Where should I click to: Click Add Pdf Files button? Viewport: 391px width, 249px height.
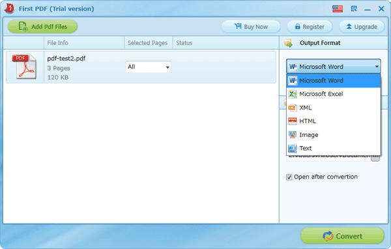click(x=42, y=27)
